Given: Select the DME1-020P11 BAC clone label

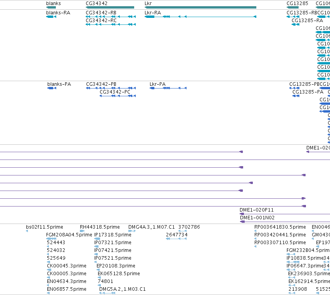Looking at the screenshot, I should (x=257, y=210).
